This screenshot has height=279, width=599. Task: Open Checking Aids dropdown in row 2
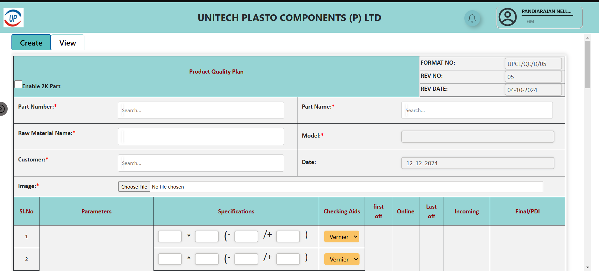click(x=342, y=259)
